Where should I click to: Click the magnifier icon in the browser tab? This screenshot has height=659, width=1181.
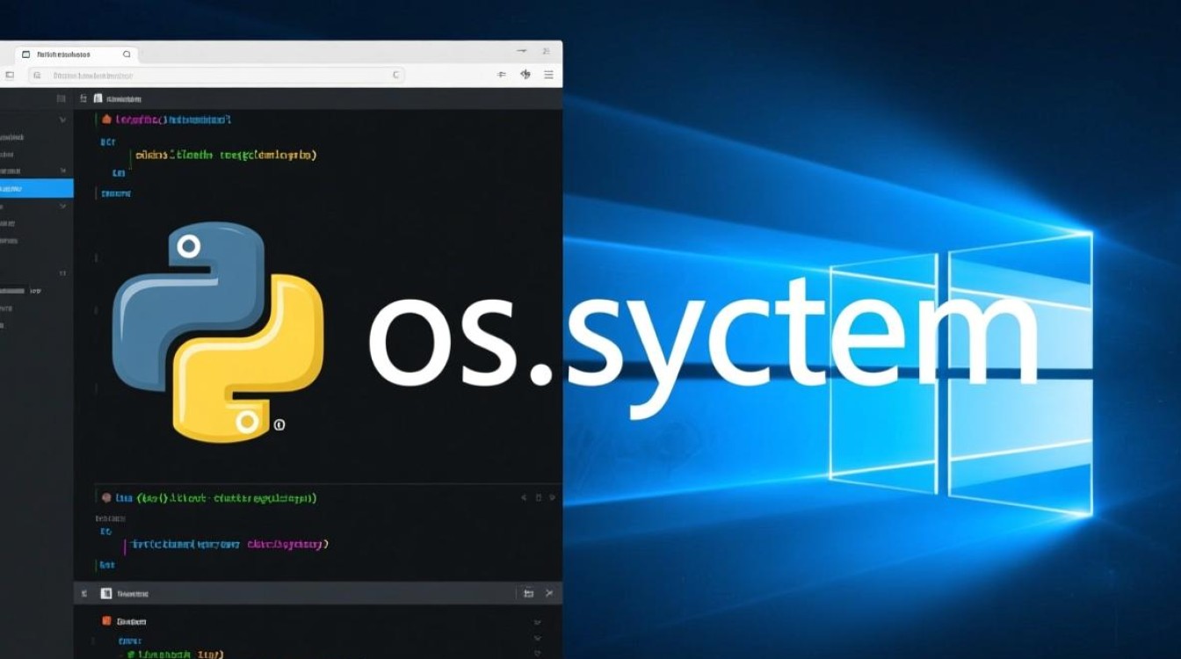(126, 54)
